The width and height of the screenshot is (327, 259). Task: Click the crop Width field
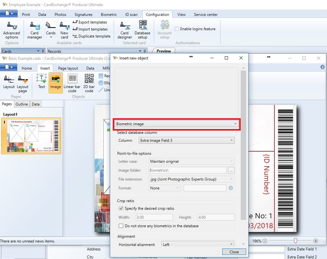pos(154,217)
